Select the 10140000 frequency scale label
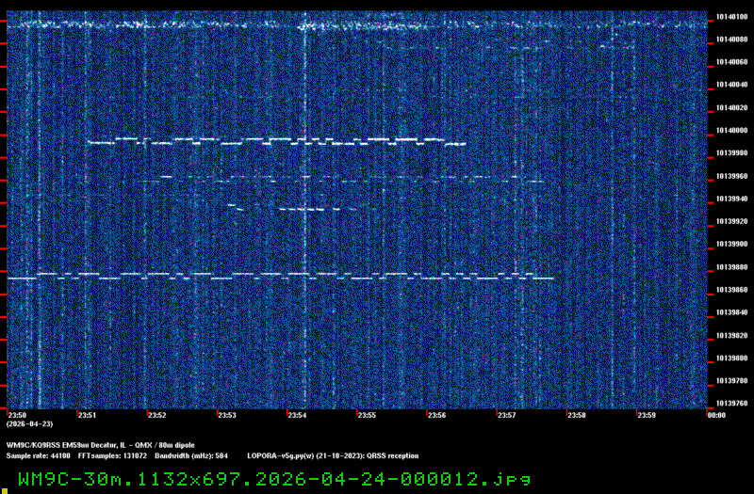 point(729,131)
